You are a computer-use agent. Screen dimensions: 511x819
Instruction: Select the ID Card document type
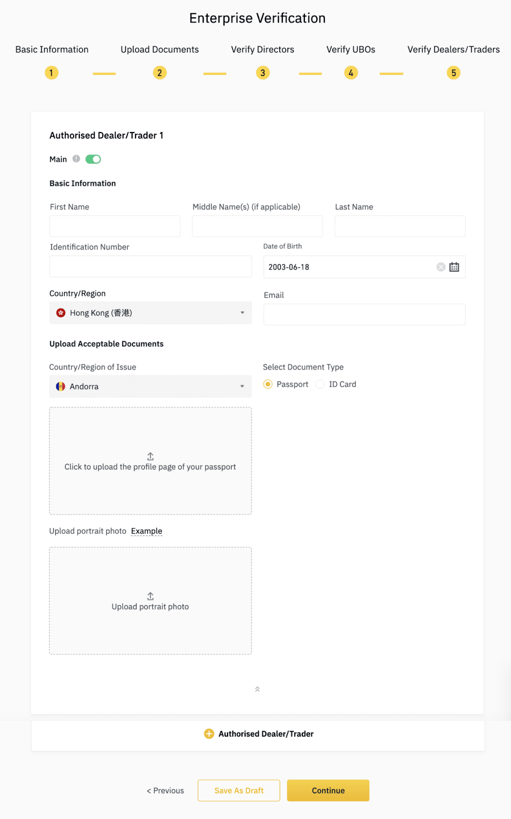click(x=320, y=384)
